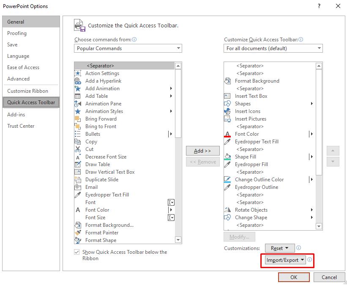Click the Copy command icon
This screenshot has width=347, height=285.
[x=78, y=142]
